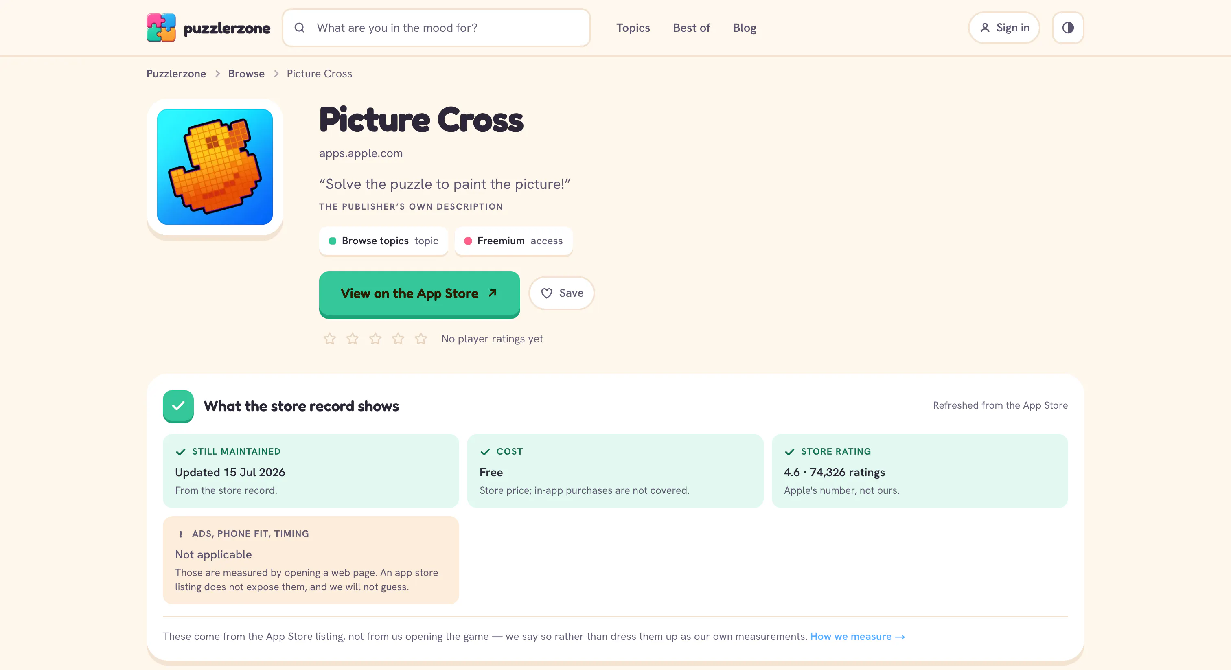Focus the 'What are you in the mood for?' search field

point(436,28)
